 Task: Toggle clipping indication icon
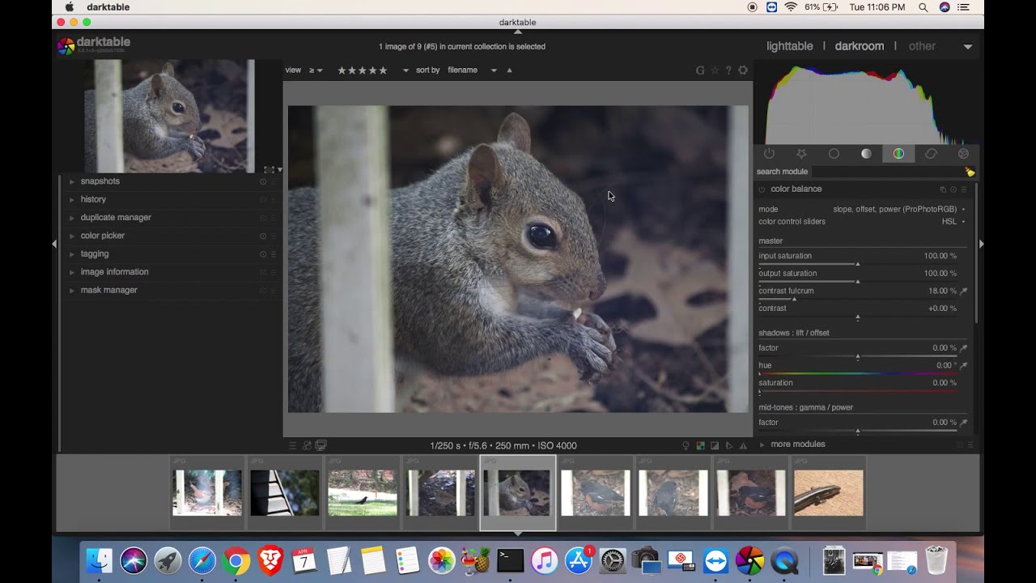pos(715,445)
